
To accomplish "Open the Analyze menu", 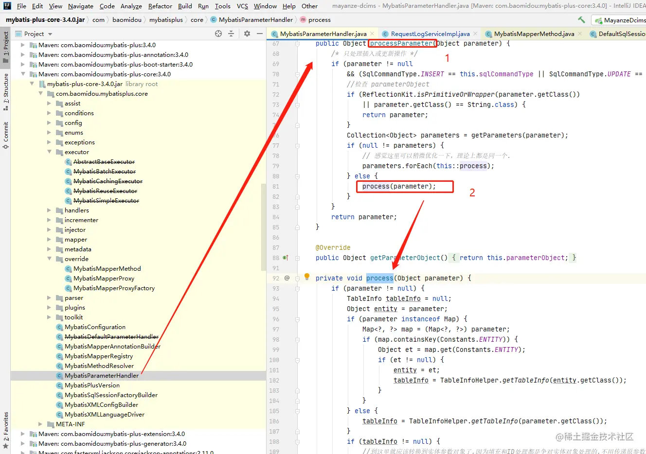I will [131, 6].
